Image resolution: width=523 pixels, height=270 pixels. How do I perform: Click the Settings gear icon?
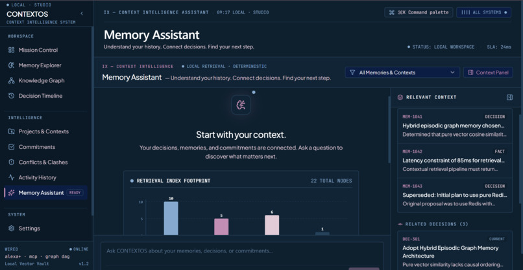point(11,229)
